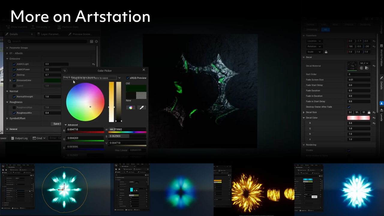
Task: Click the R value field 0.004718
Action: pyautogui.click(x=85, y=130)
